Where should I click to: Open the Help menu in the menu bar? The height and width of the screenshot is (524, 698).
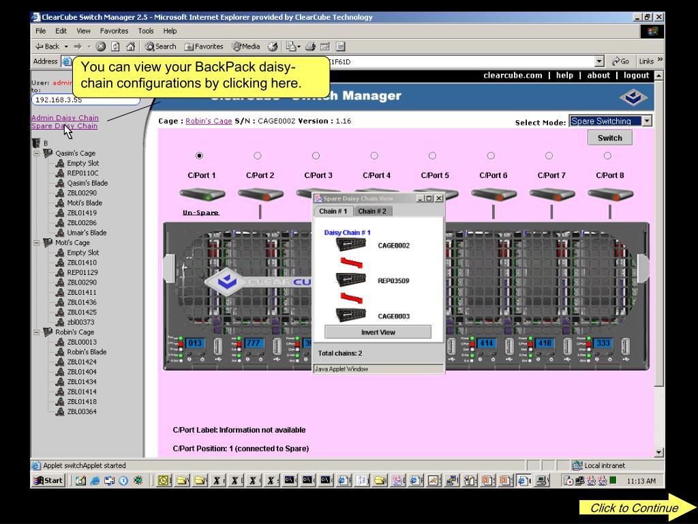[x=170, y=31]
